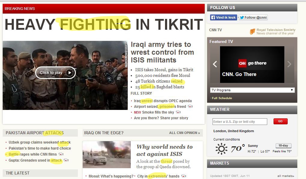Viewport: 306px width, 179px height.
Task: Click the Facebook 'Vind ik leuk' button
Action: [224, 17]
